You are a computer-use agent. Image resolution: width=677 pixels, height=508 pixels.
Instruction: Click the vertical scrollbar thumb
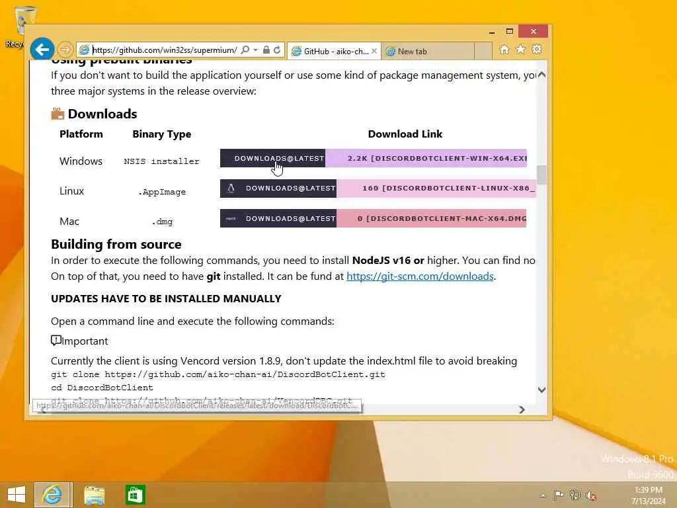click(x=541, y=175)
